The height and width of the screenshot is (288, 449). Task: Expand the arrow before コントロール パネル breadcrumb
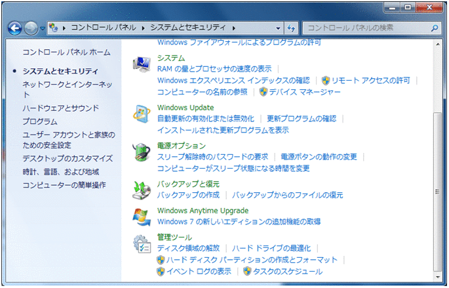[x=64, y=28]
